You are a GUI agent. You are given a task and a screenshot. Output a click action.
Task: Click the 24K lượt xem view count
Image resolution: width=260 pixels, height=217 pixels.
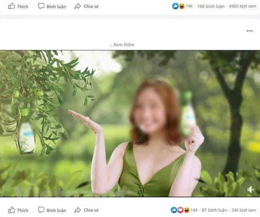point(244,210)
